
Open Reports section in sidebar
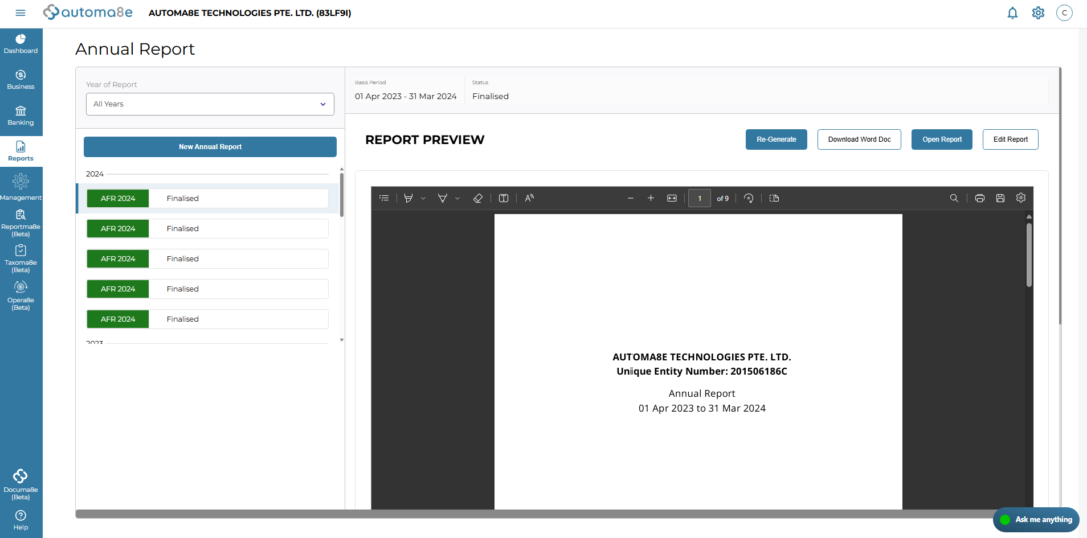pyautogui.click(x=21, y=151)
